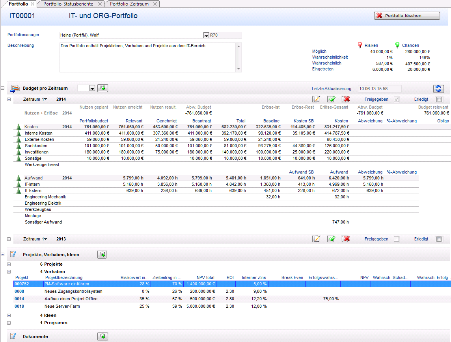Open the Portfoliomanager dropdown
Screen dimensions: 451x342
(x=206, y=35)
